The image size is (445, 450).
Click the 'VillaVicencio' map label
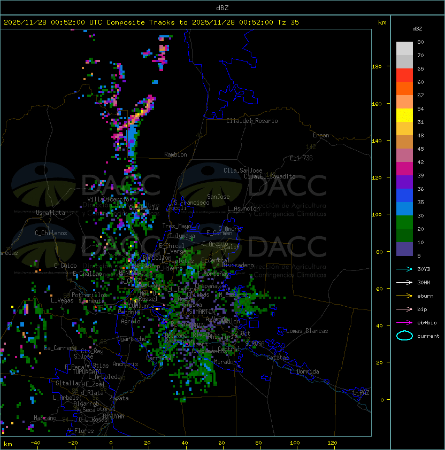tap(108, 199)
